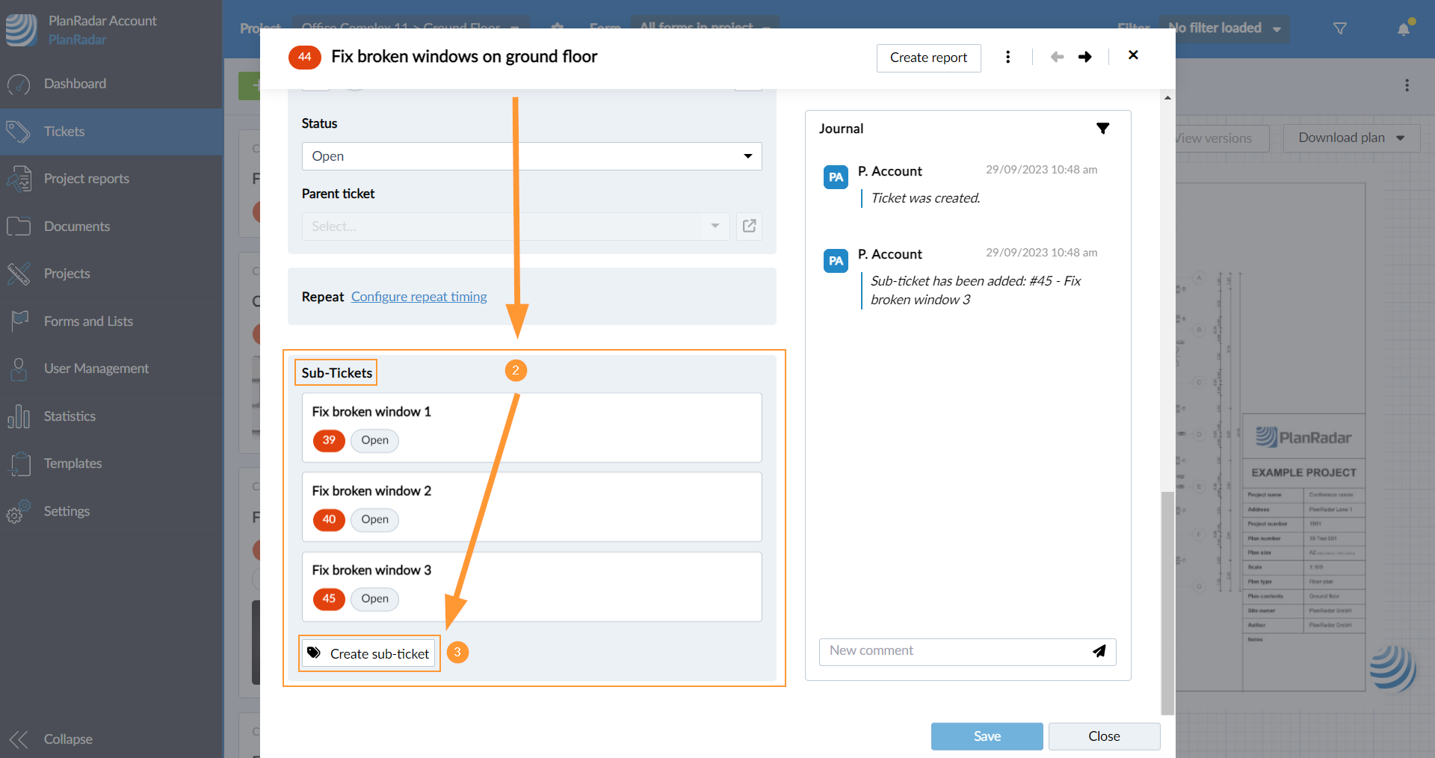
Task: Click the dialog vertical scrollbar
Action: point(1167,598)
